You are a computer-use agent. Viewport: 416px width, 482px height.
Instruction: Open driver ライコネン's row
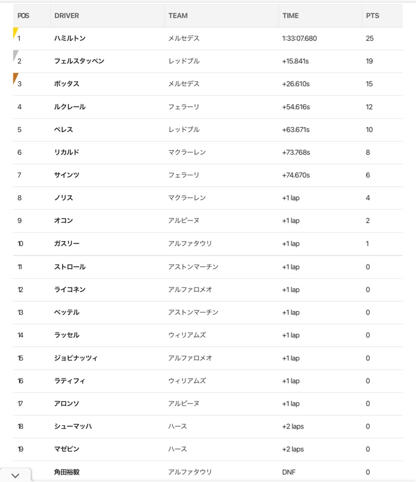click(208, 290)
